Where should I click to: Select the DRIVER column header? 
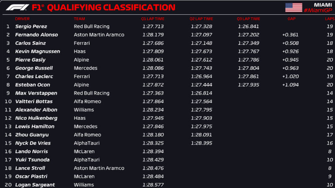(22, 19)
